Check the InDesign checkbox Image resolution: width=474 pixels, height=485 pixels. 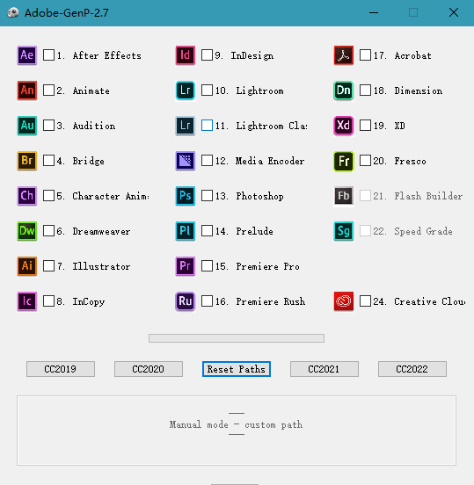[x=207, y=55]
